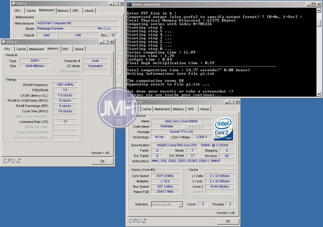Click the memory Size 2048 MBytes field

[x=35, y=66]
